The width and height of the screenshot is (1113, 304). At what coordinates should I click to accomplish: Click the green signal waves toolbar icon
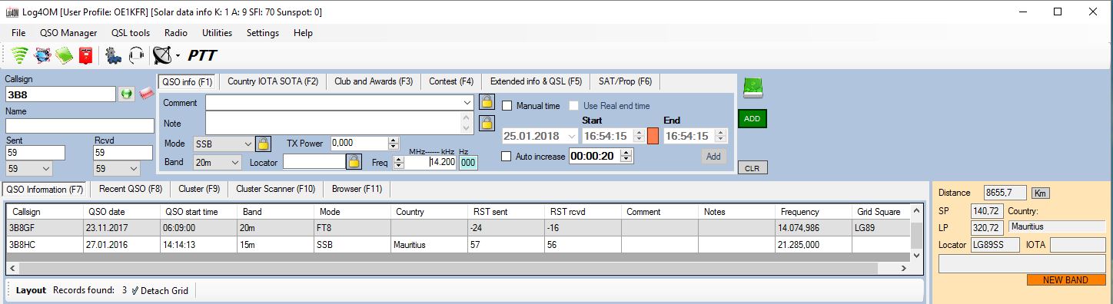pyautogui.click(x=20, y=55)
